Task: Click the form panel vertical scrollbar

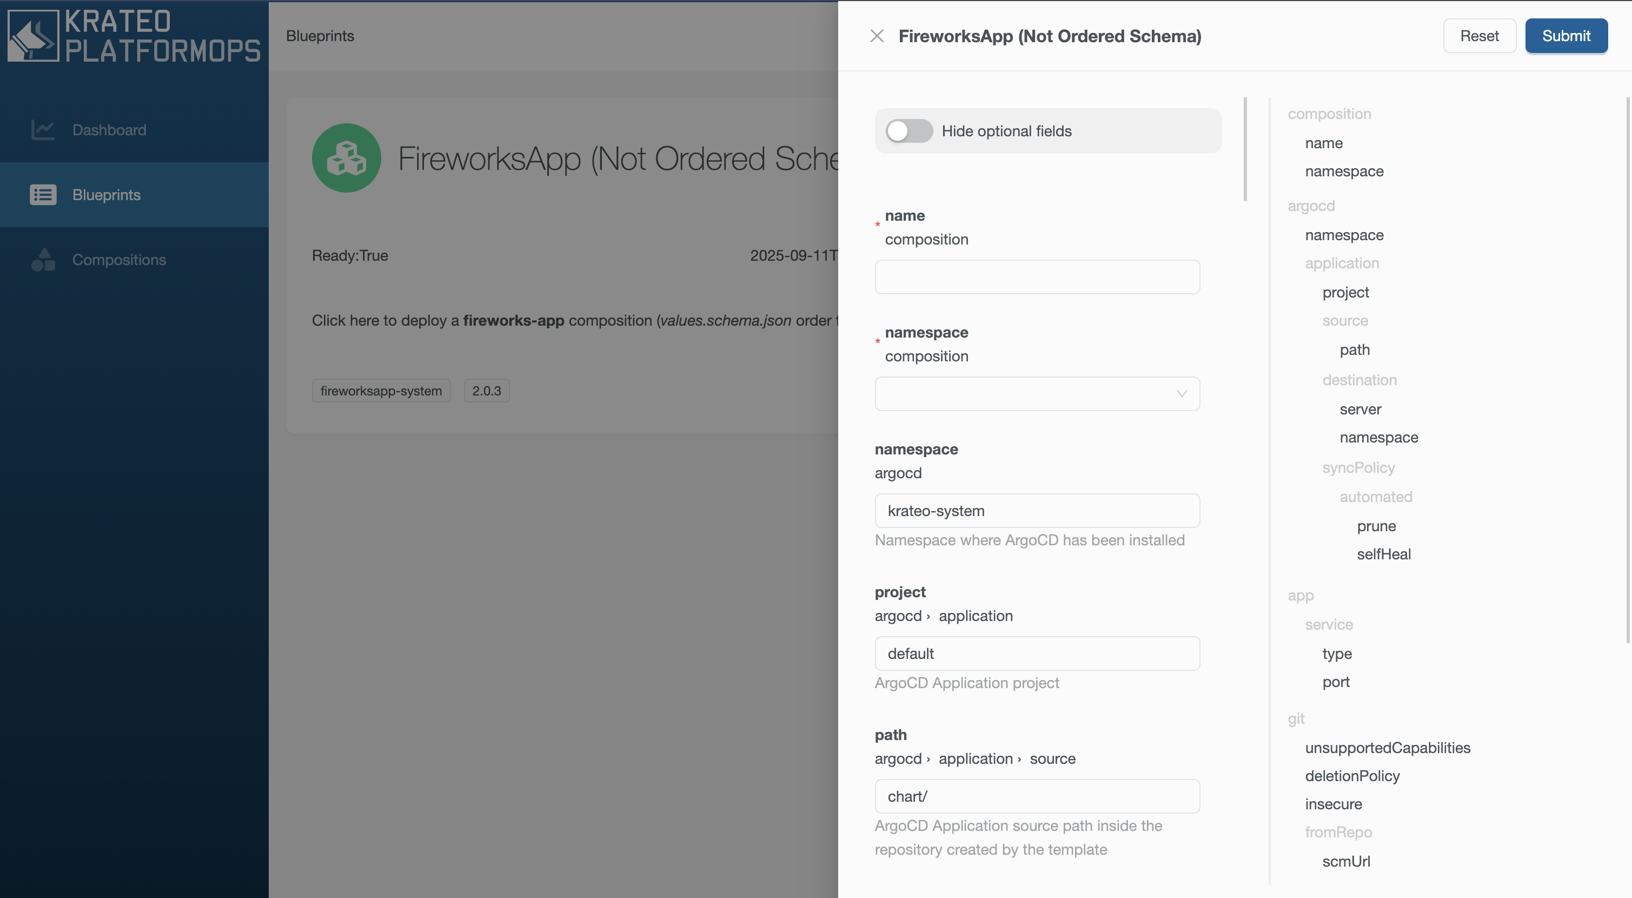Action: [x=1245, y=149]
